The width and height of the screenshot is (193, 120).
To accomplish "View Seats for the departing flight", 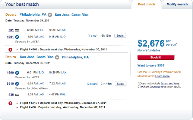I will 120,36.
